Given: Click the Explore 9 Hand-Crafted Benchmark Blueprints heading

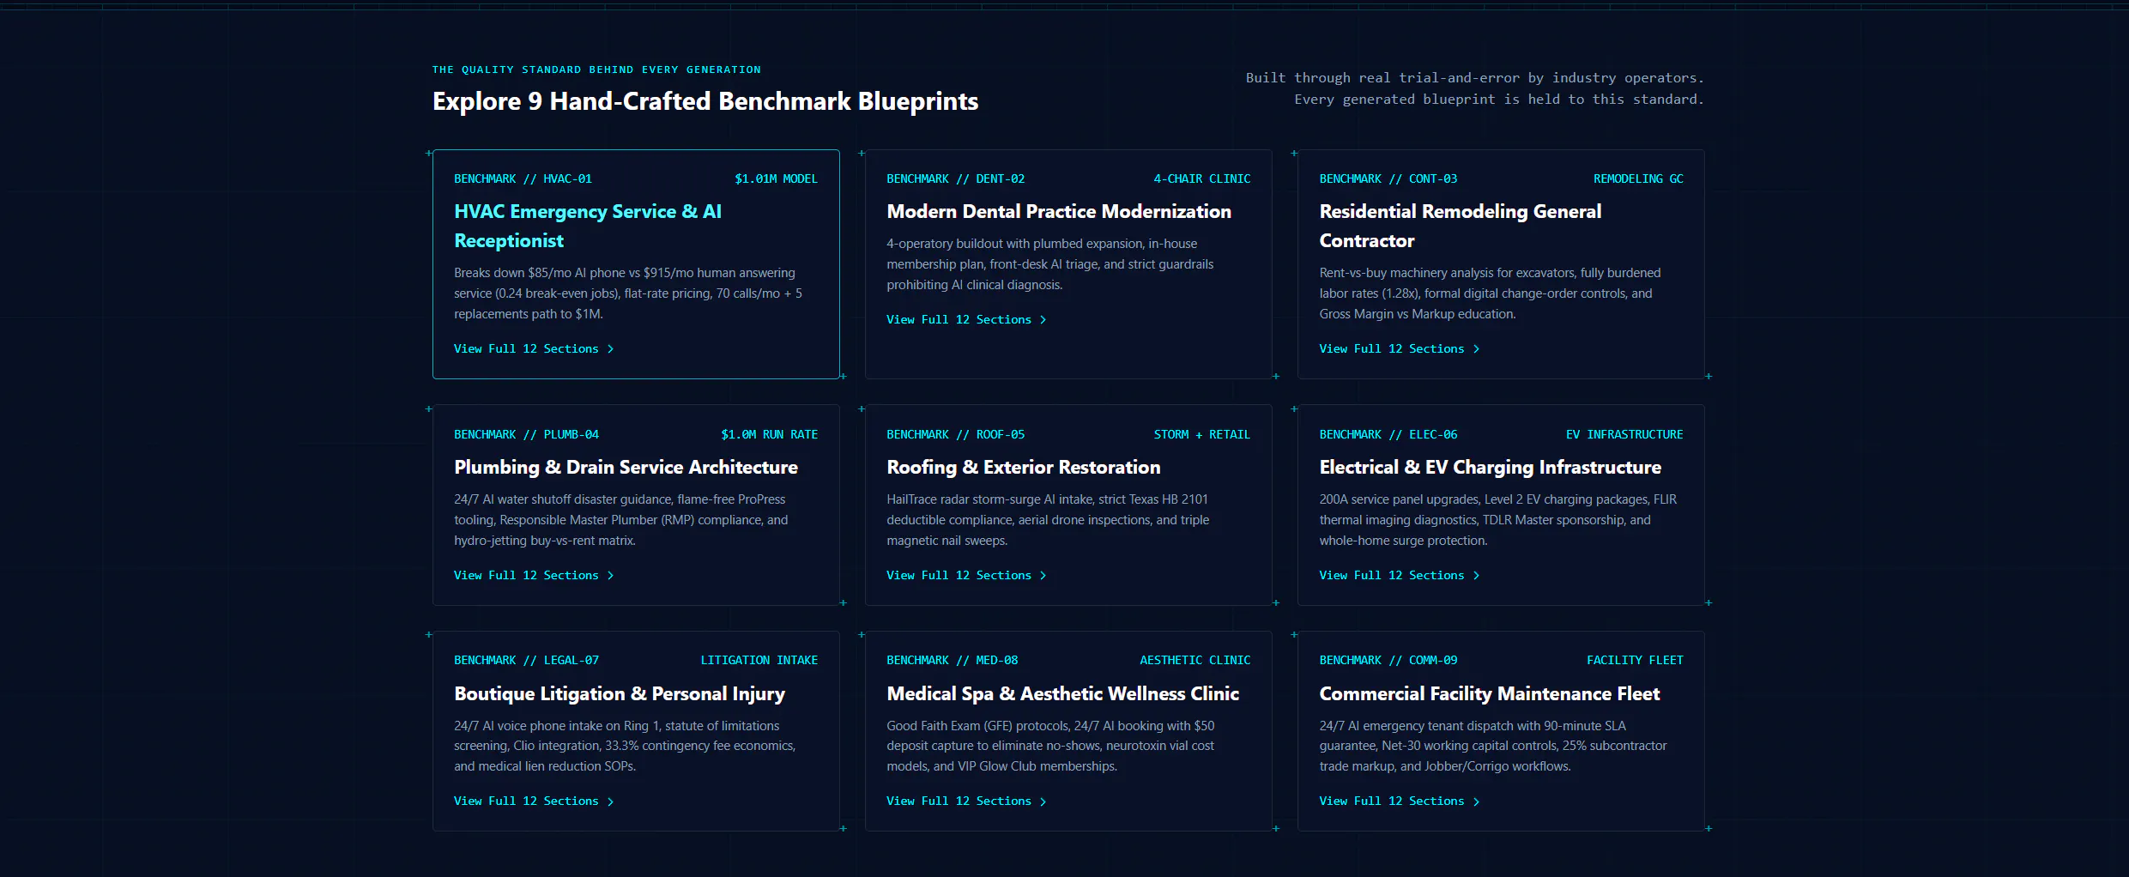Looking at the screenshot, I should point(705,101).
